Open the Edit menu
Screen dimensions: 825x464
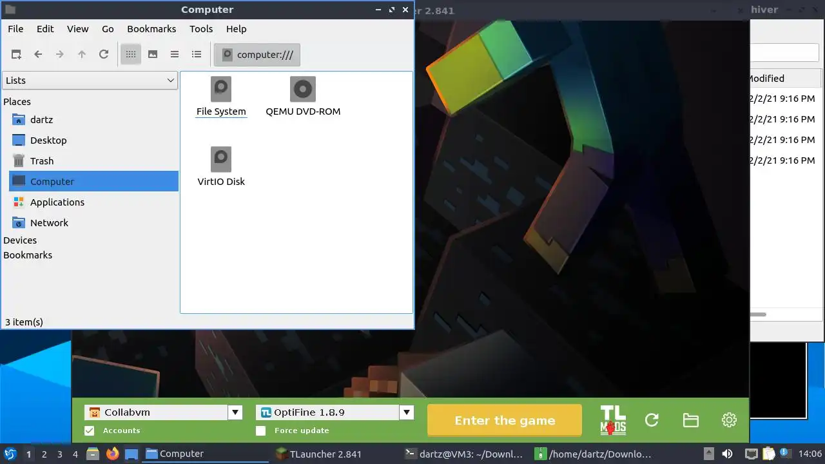(x=45, y=29)
